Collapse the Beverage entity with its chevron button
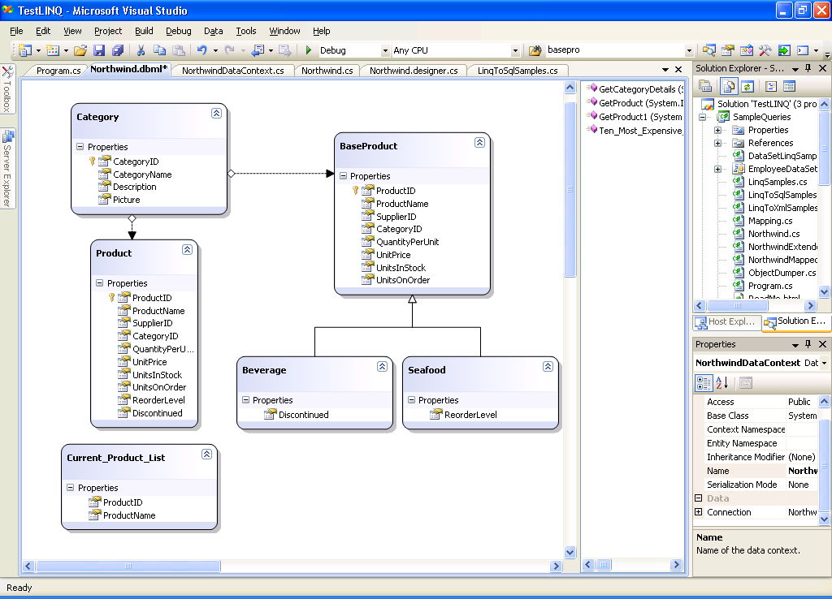832x599 pixels. [382, 366]
